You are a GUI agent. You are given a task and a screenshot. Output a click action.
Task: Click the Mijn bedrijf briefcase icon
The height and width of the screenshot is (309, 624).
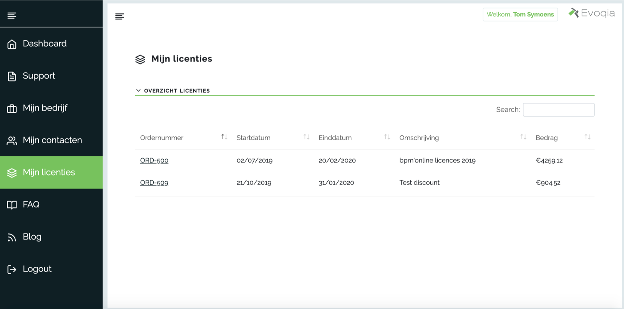(x=12, y=108)
